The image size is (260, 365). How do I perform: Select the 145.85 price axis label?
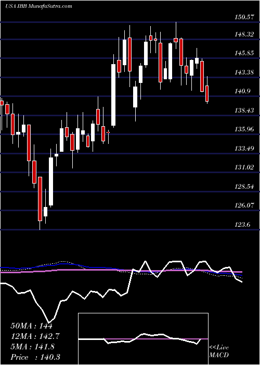tap(245, 53)
